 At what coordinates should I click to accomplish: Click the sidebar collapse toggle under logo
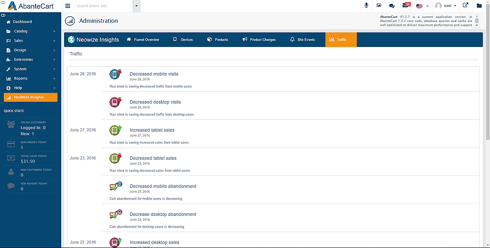(3, 15)
